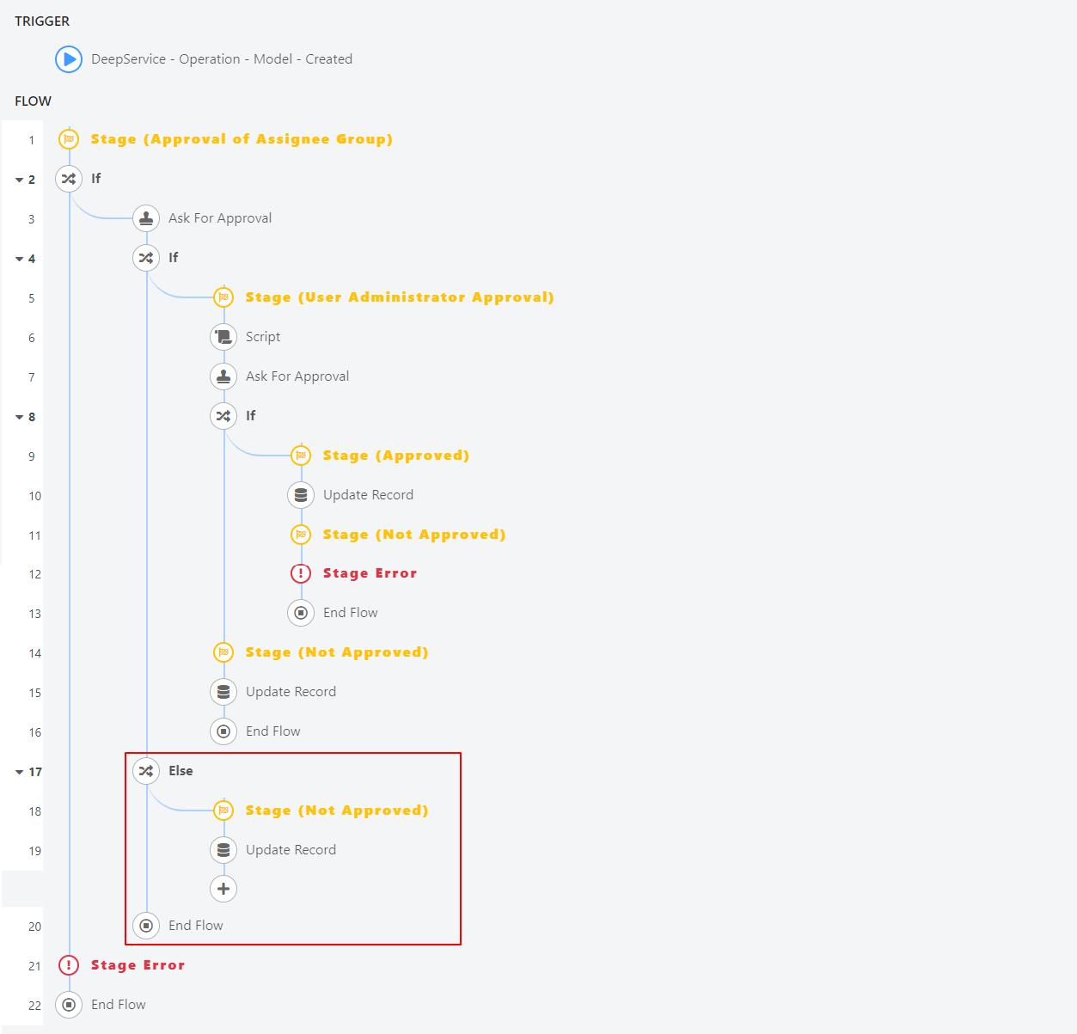
Task: Open the If label on row 4
Action: tap(174, 258)
